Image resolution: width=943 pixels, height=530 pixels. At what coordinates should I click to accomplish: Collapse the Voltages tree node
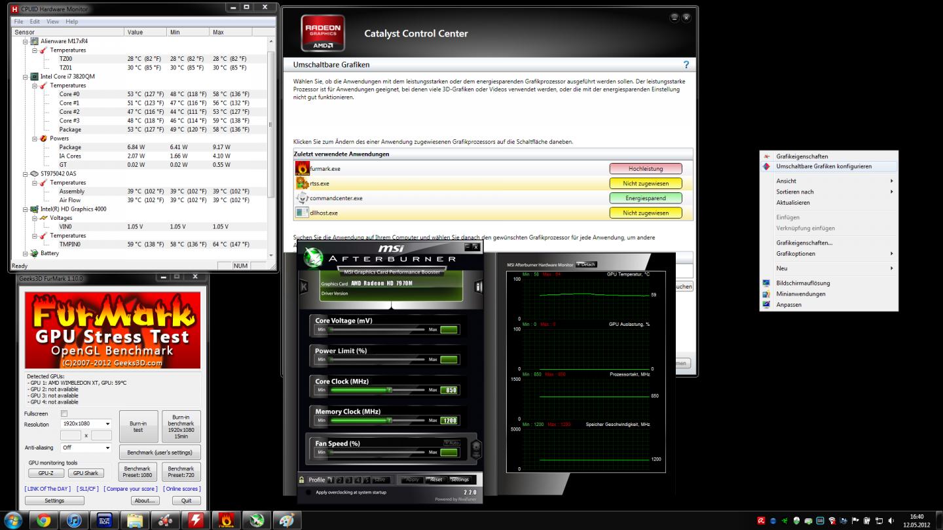tap(35, 218)
